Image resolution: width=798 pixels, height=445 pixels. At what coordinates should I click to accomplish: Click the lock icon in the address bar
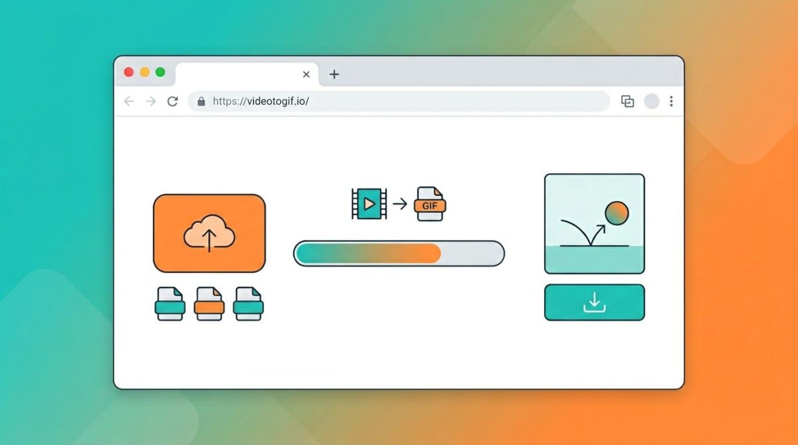coord(201,102)
